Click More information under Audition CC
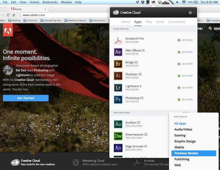This screenshot has width=220, height=170. coord(134,126)
